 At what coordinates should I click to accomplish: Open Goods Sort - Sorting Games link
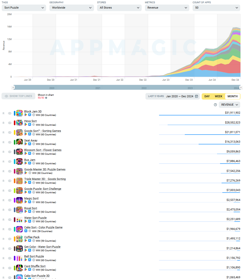[x=43, y=131]
